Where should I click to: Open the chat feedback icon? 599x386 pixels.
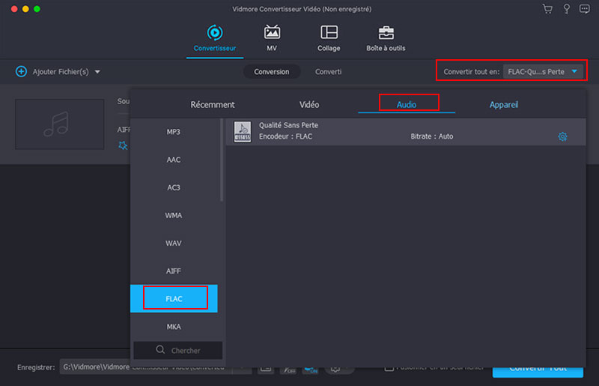pyautogui.click(x=586, y=9)
